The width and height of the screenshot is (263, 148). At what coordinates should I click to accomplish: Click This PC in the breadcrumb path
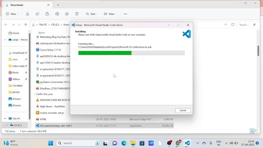tap(43, 25)
